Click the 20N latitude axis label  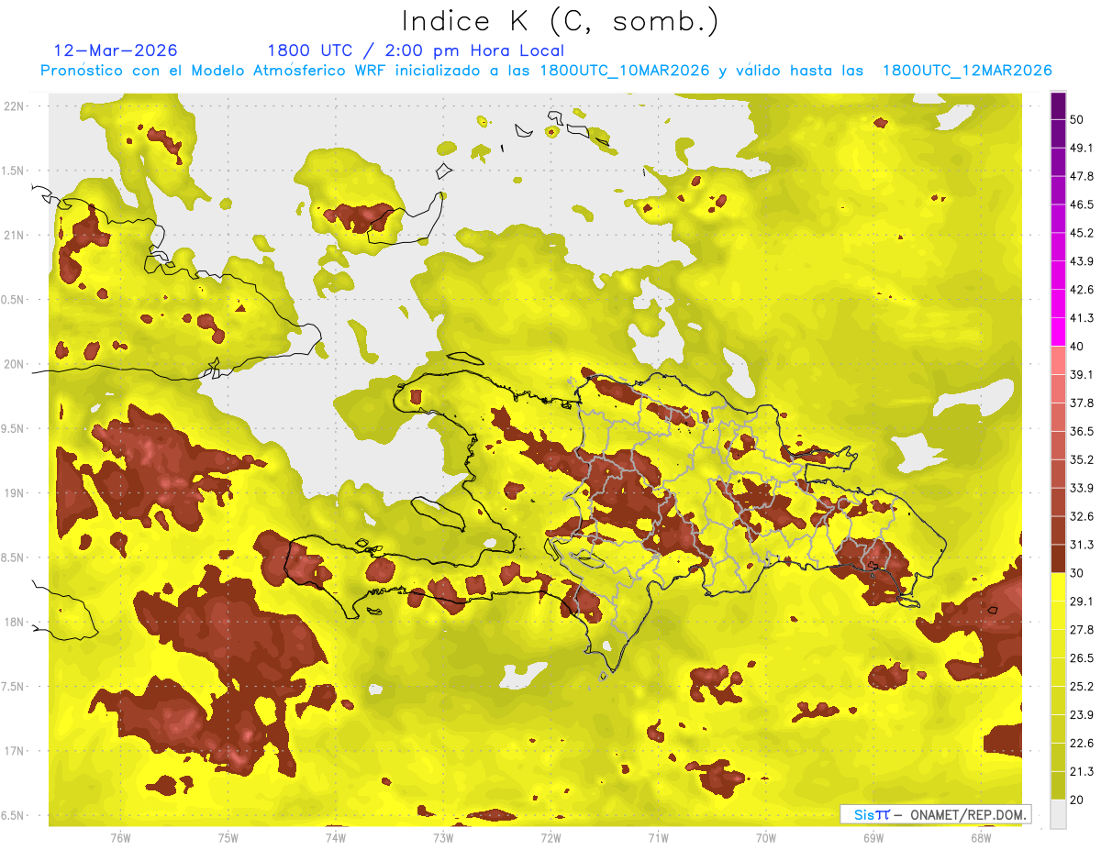[14, 364]
